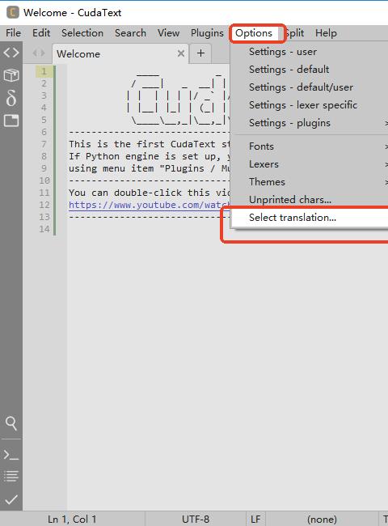Open the Tabs panel icon in sidebar

pos(11,121)
